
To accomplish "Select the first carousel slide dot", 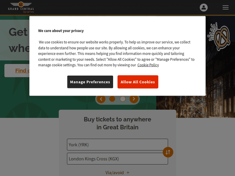I will (x=112, y=99).
